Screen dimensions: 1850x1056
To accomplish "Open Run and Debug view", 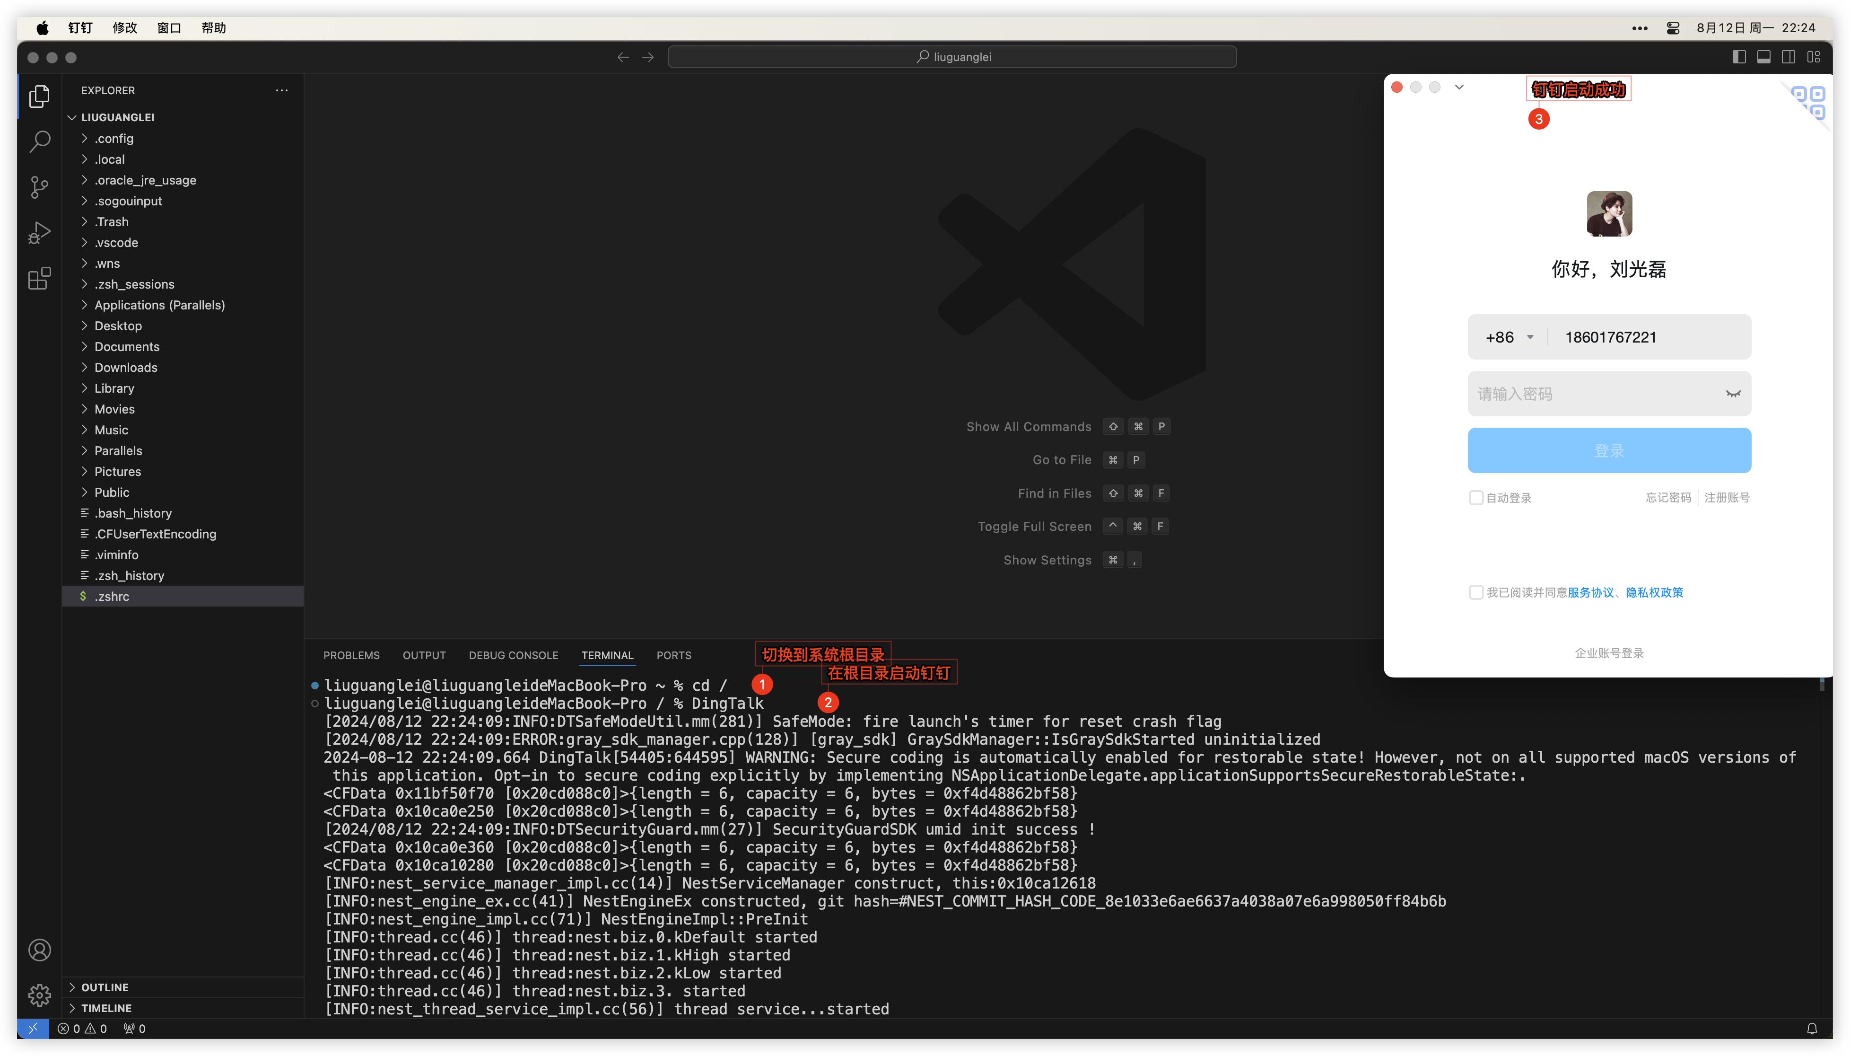I will (x=39, y=233).
